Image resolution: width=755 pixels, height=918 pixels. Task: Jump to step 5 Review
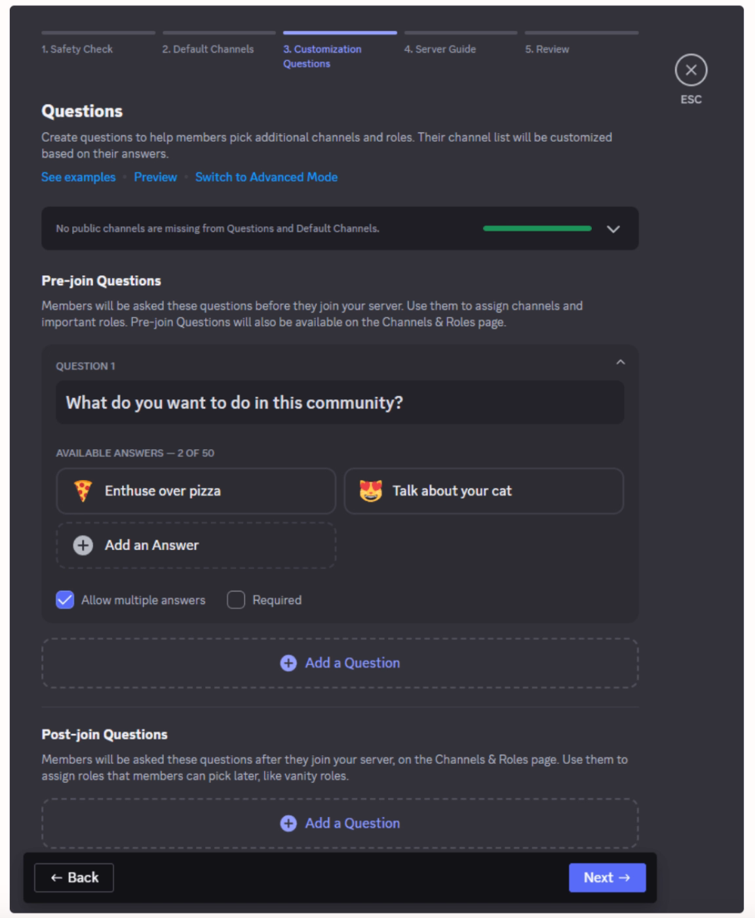[x=581, y=43]
